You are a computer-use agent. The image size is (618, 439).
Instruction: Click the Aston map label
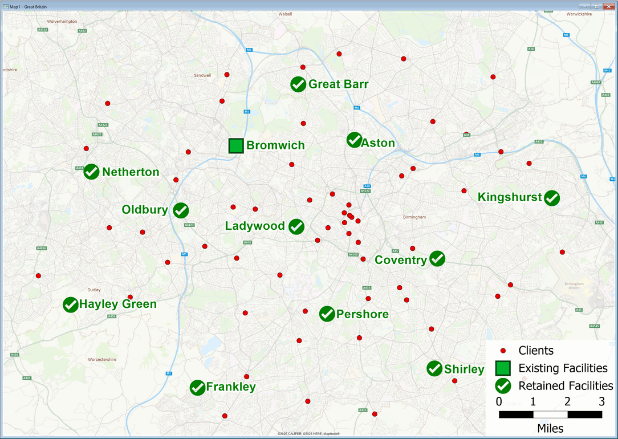tap(378, 143)
